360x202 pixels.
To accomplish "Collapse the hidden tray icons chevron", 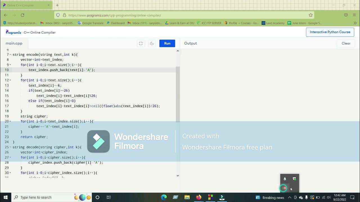I will tap(289, 197).
